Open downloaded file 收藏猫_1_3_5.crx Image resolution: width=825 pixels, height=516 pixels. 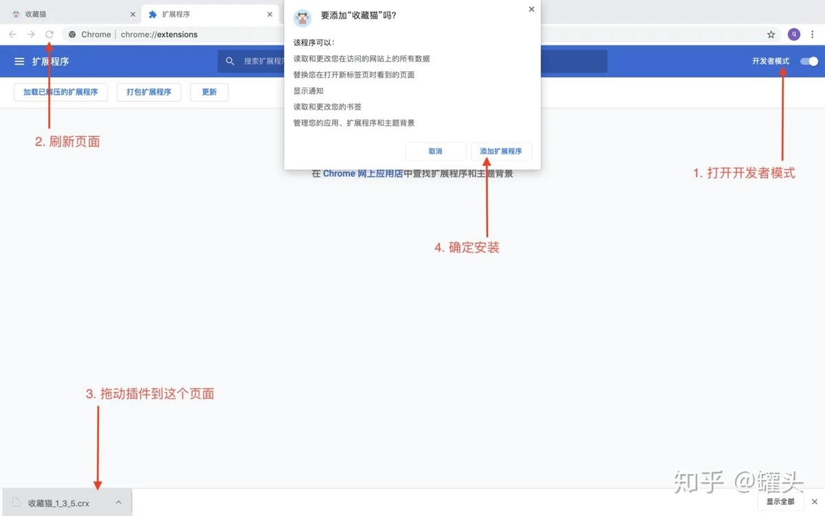click(x=66, y=503)
